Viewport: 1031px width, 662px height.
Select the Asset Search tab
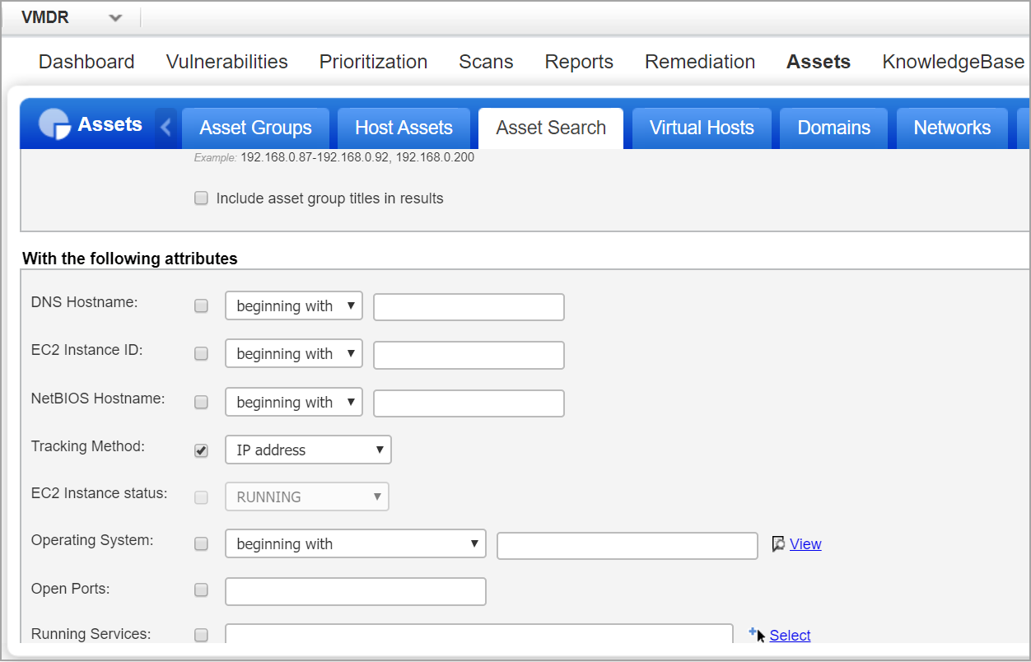(551, 128)
